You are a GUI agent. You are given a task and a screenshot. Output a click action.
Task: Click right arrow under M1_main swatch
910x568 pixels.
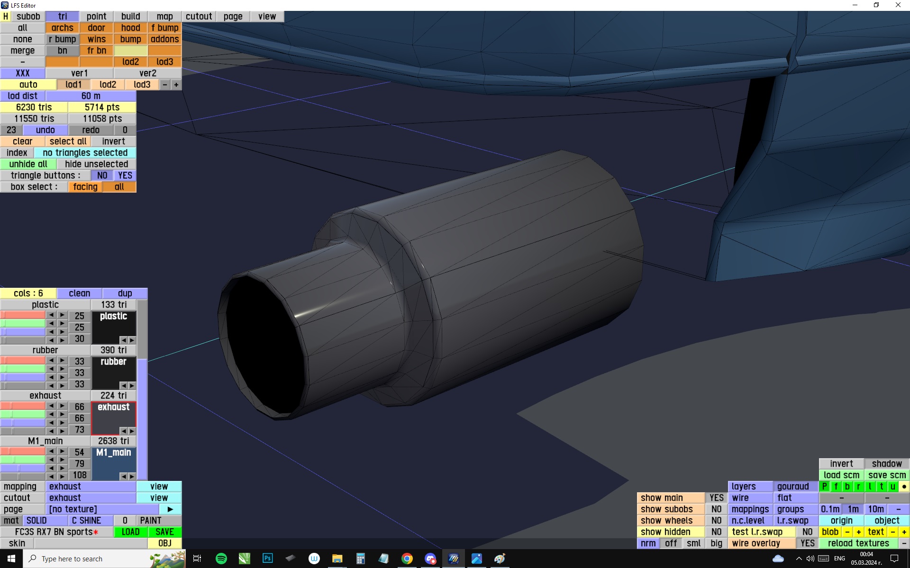[132, 476]
